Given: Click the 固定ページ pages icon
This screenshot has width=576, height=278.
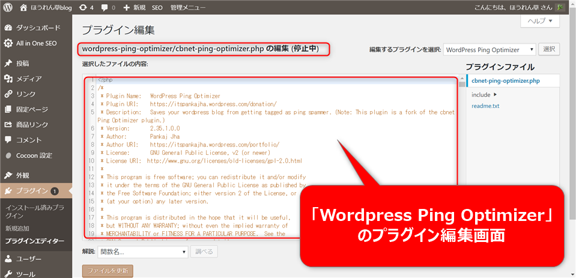Looking at the screenshot, I should (8, 109).
